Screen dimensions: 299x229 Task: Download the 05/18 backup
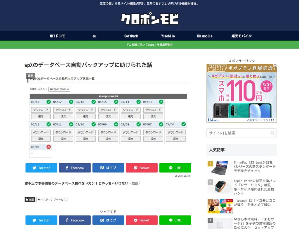[41, 110]
